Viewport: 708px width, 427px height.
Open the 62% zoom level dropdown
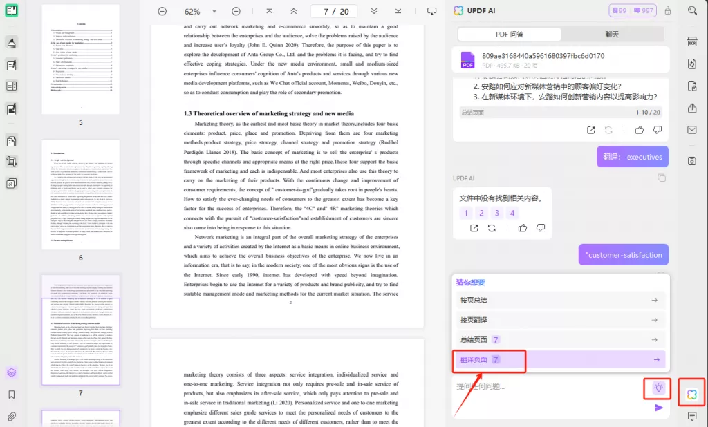[x=214, y=12]
